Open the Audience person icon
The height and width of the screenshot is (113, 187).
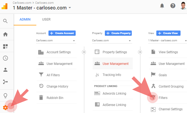point(5,70)
